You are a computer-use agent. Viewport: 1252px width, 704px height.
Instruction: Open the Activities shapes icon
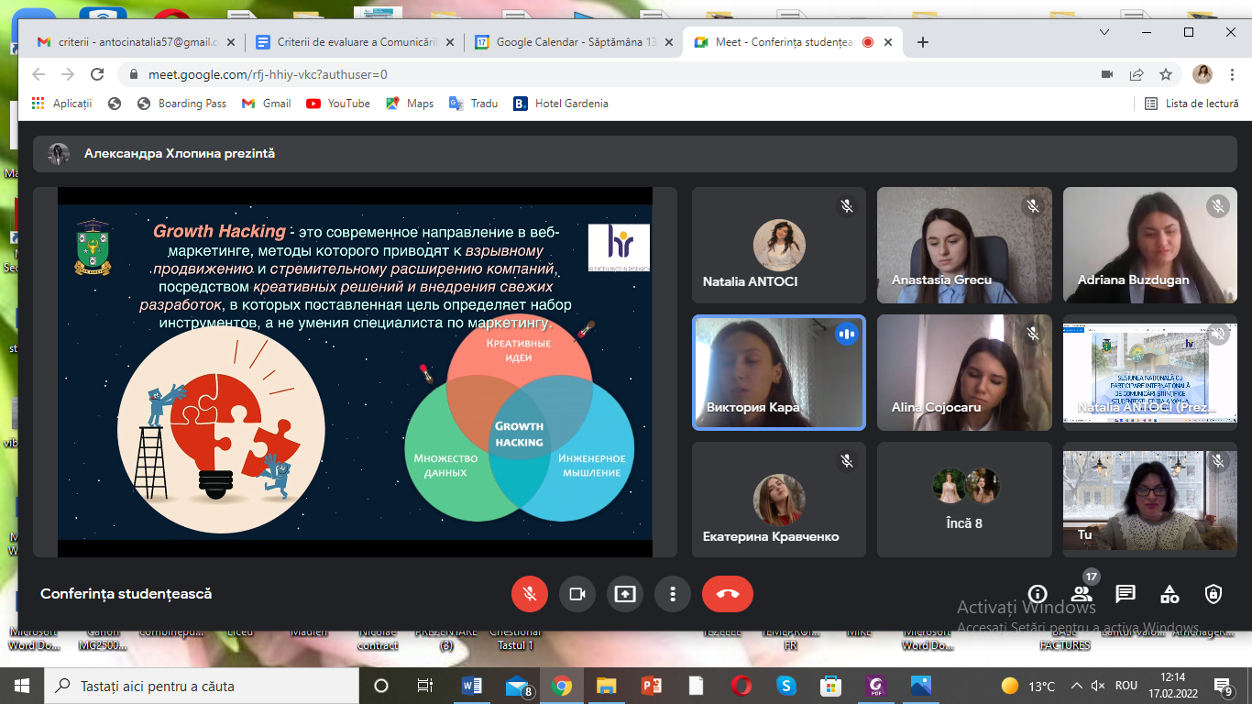pyautogui.click(x=1170, y=594)
